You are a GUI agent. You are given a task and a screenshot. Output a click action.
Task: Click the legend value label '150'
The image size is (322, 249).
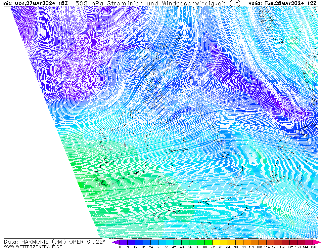(313, 247)
